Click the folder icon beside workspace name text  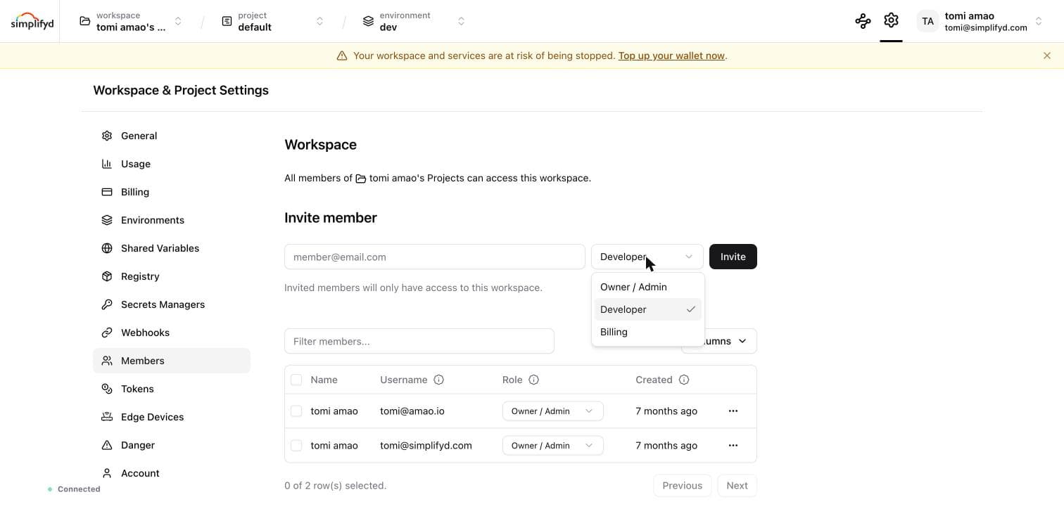coord(361,179)
